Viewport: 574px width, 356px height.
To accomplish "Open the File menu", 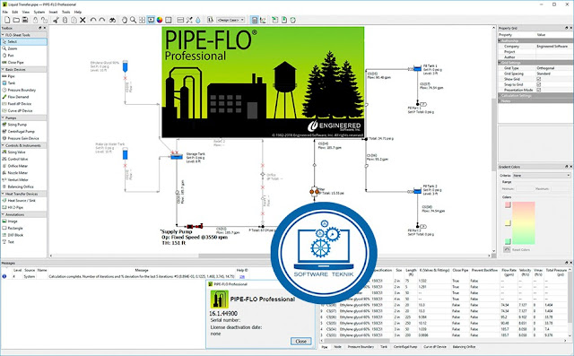I will coord(5,12).
